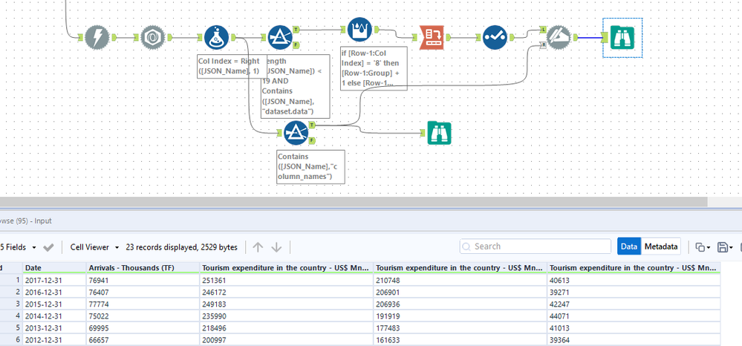
Task: Select the Arrivals cell 66657
Action: pyautogui.click(x=143, y=339)
